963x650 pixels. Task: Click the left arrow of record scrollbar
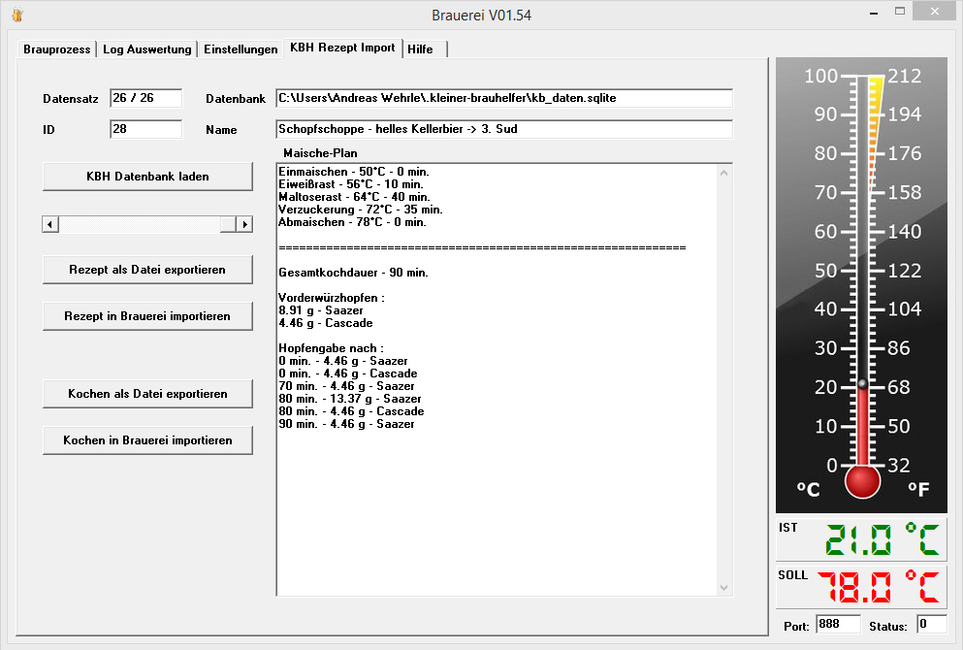50,224
